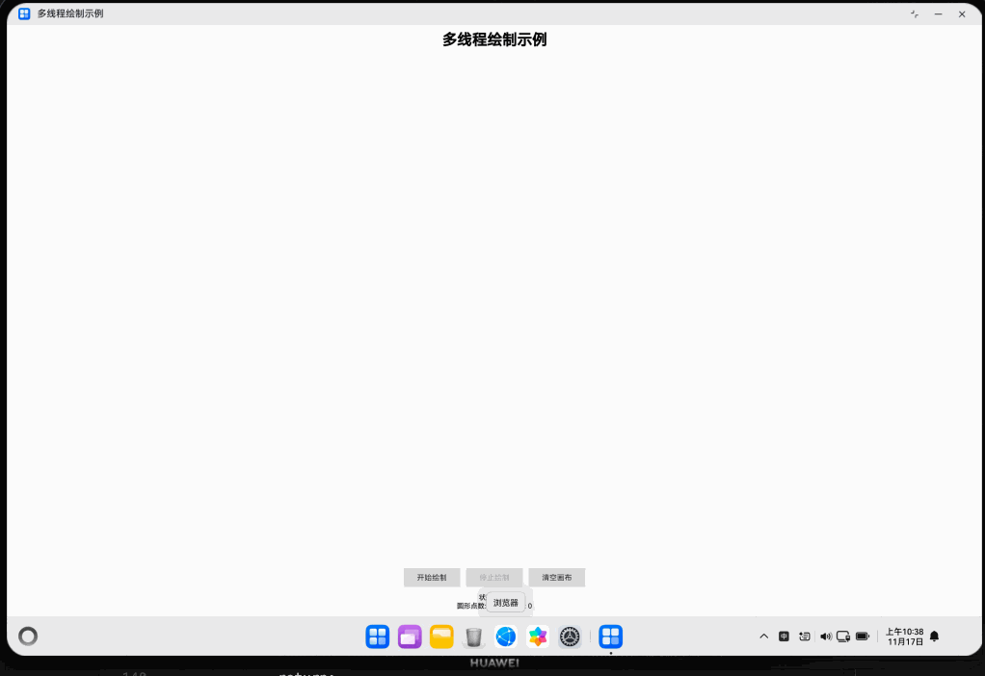
Task: Launch the browser globe icon in dock
Action: 506,637
